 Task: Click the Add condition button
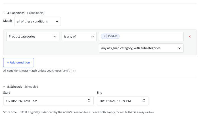click(x=19, y=62)
